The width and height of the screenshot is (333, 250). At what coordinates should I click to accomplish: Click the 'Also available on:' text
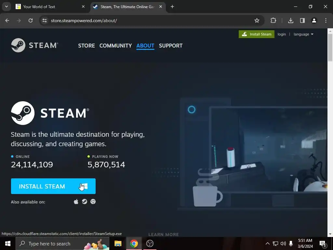pyautogui.click(x=28, y=202)
